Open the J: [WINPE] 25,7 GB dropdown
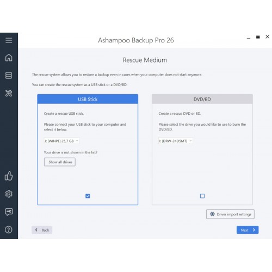 (61, 141)
